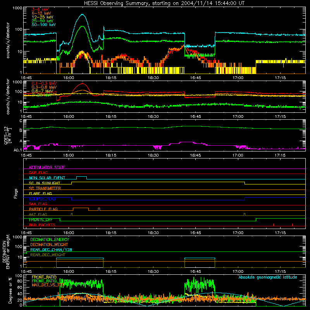Click the peak of the cyan 50-100 keV curve
The height and width of the screenshot is (310, 310).
(x=82, y=14)
